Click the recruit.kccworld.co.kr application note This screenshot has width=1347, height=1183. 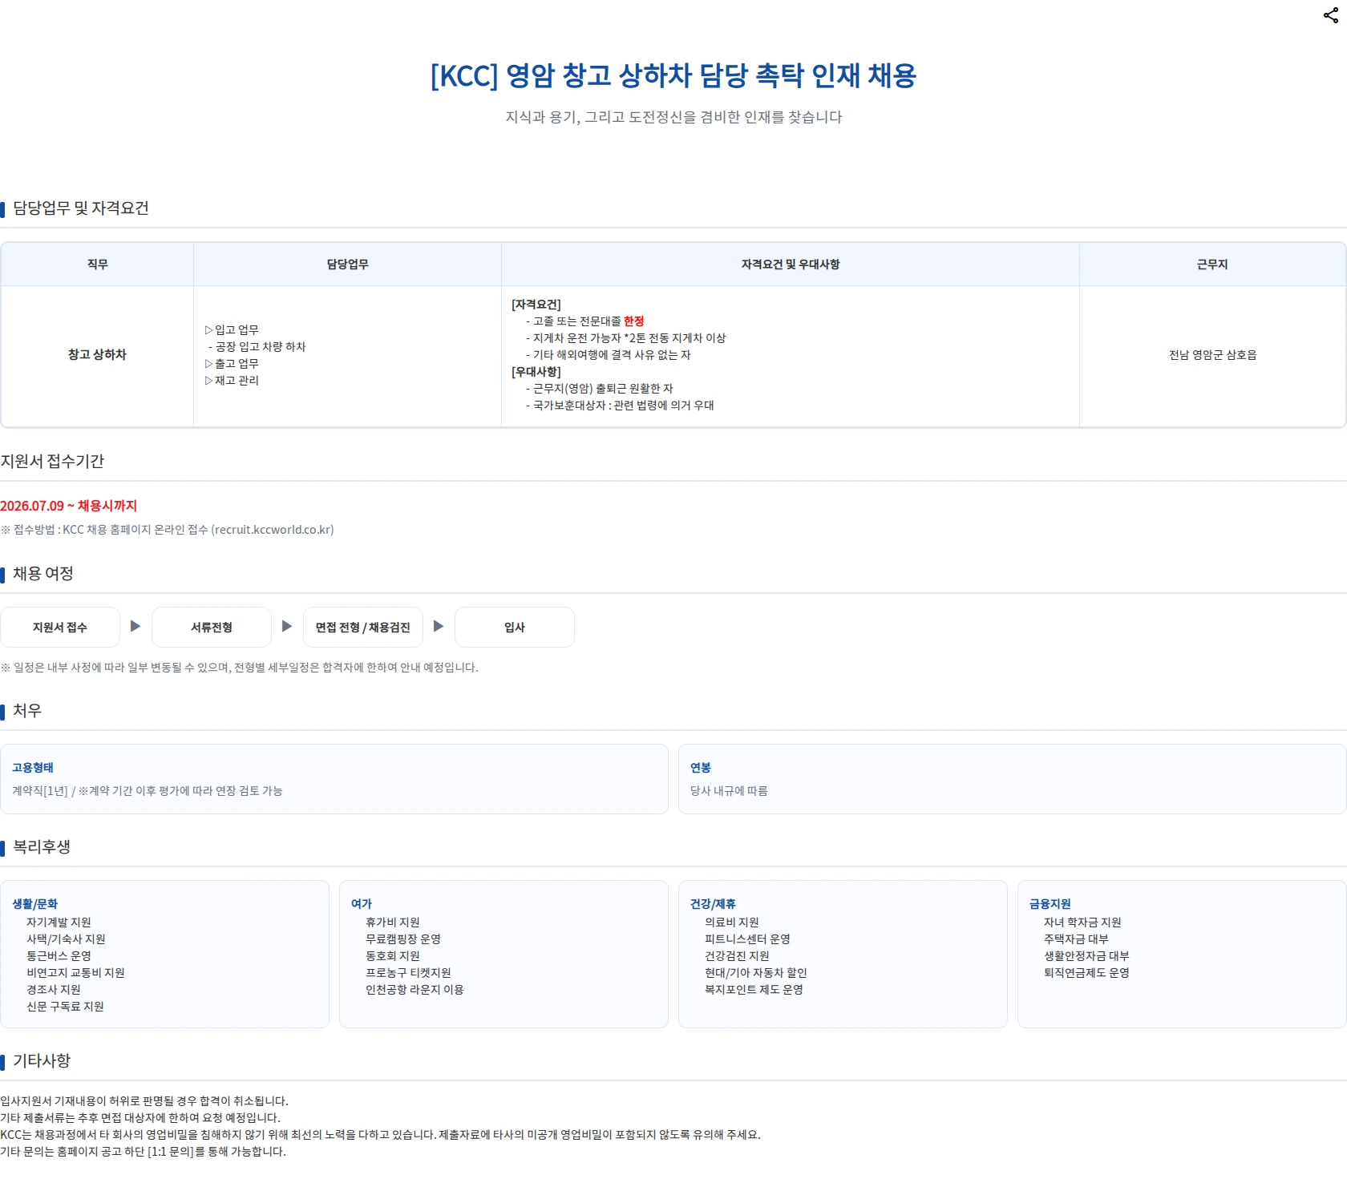click(x=168, y=530)
